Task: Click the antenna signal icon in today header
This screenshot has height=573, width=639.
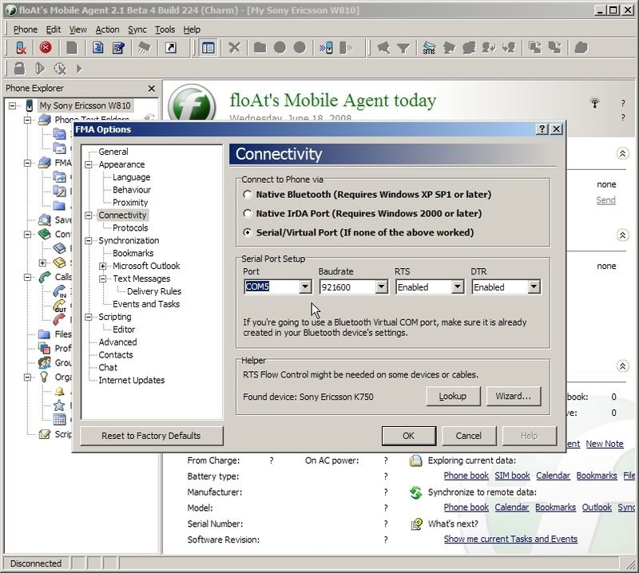Action: 594,103
